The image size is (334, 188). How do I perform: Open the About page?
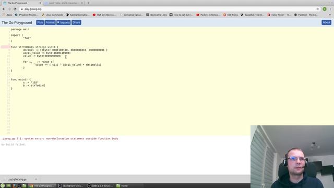326,22
